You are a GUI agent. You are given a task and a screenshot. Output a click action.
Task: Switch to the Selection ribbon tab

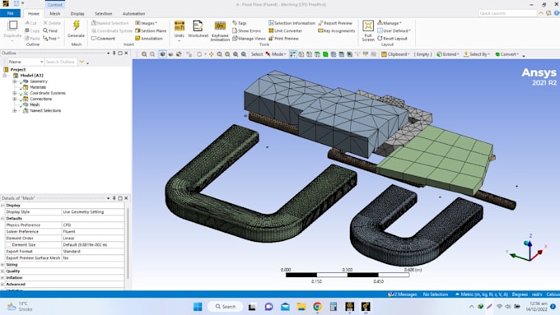[x=103, y=13]
